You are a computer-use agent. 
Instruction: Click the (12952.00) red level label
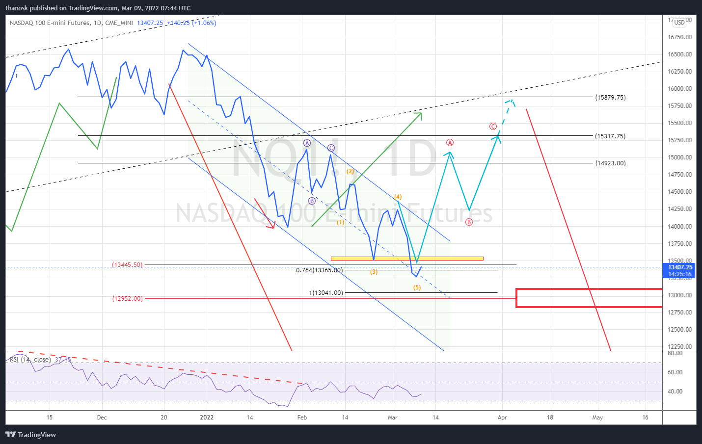pos(127,298)
